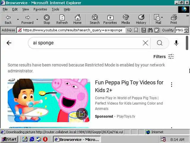The image size is (190, 143).
Task: Open the Back history dropdown arrow
Action: [18, 19]
